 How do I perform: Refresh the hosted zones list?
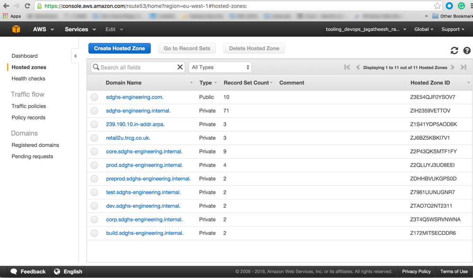[454, 51]
